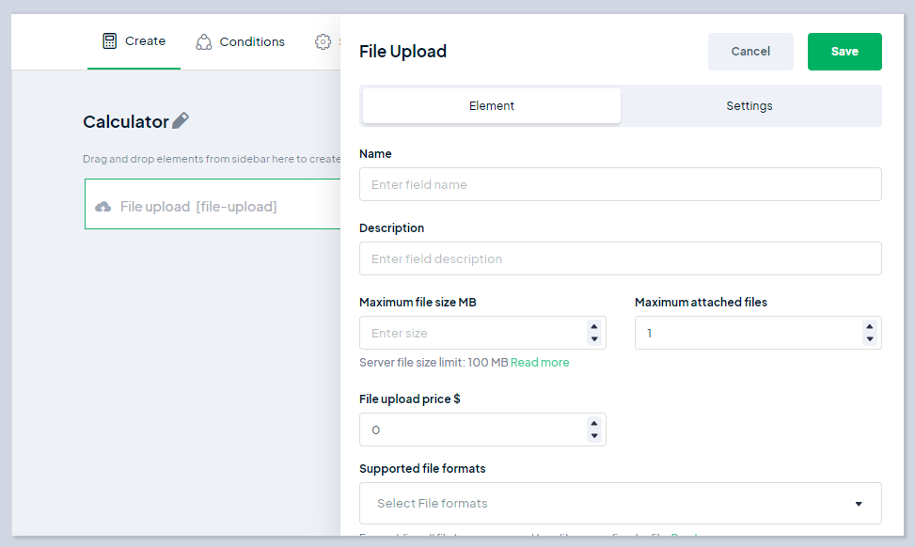Increase Maximum file size with up arrow

(x=593, y=326)
